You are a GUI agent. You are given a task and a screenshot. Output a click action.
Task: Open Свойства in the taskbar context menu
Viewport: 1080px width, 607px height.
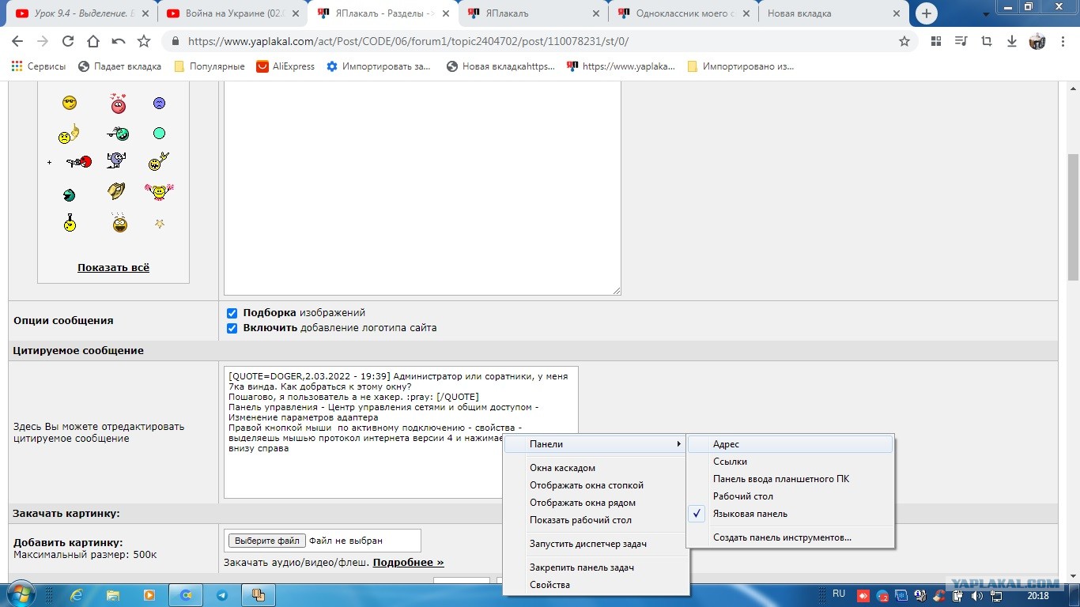click(596, 585)
